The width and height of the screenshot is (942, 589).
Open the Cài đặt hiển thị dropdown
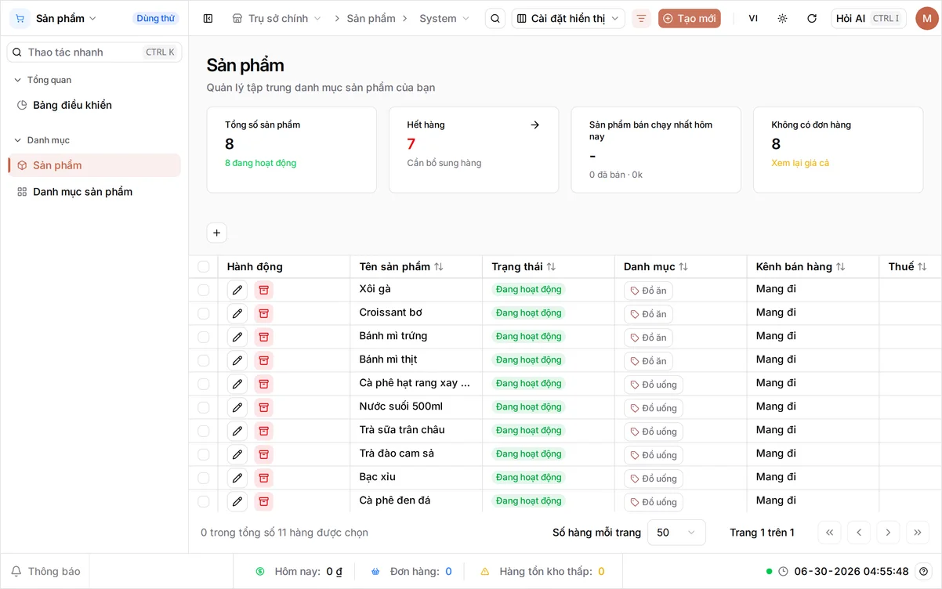[568, 18]
